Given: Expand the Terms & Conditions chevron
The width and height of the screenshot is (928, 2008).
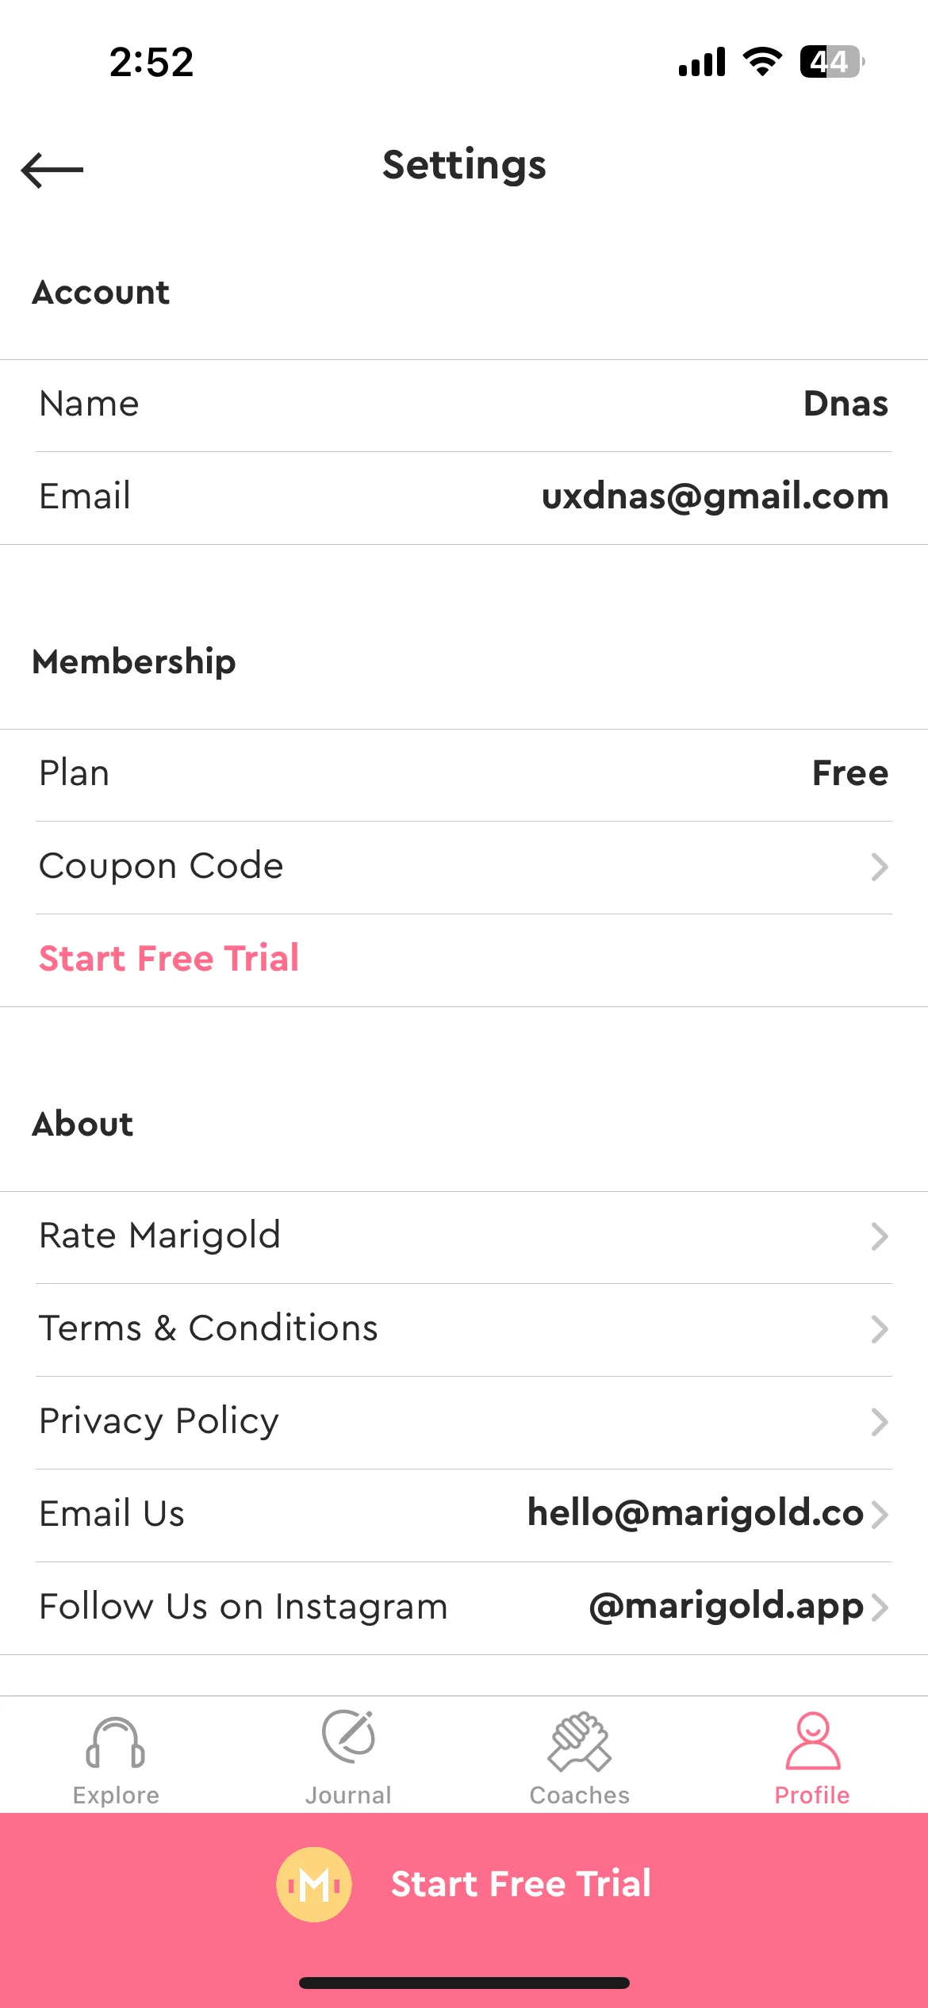Looking at the screenshot, I should (879, 1329).
